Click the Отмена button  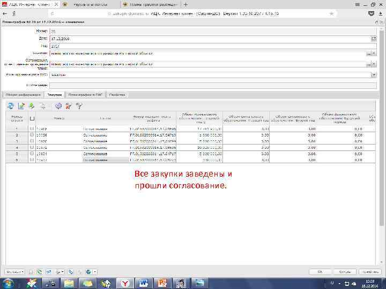coord(345,272)
